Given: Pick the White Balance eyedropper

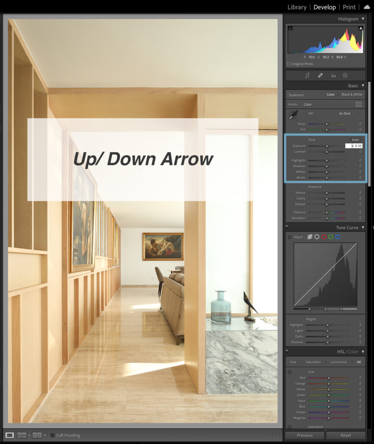Looking at the screenshot, I should point(293,115).
